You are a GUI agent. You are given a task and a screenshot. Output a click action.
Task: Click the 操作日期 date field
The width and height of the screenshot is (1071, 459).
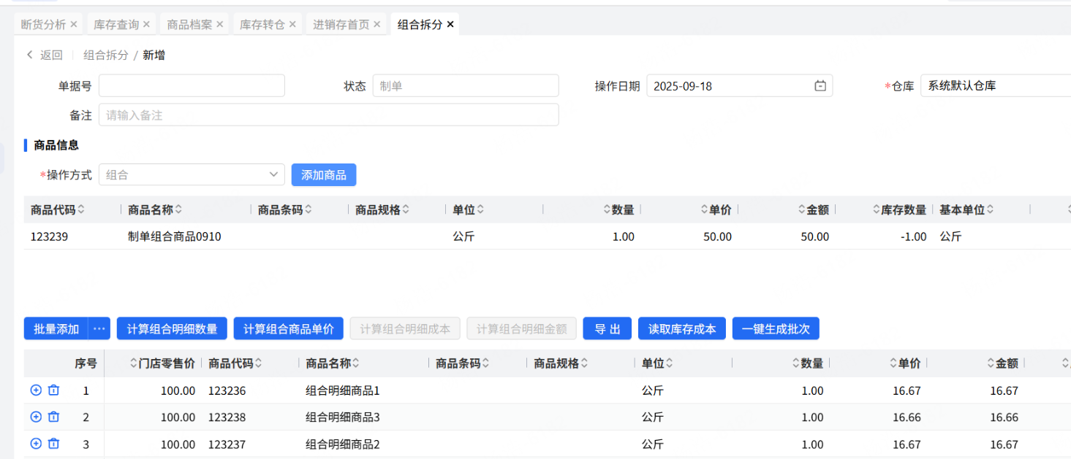point(740,85)
